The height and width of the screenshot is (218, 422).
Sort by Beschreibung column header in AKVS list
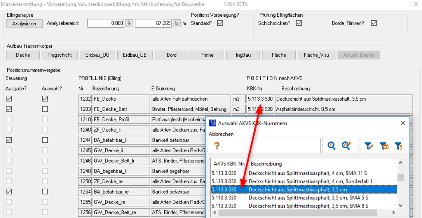click(266, 164)
